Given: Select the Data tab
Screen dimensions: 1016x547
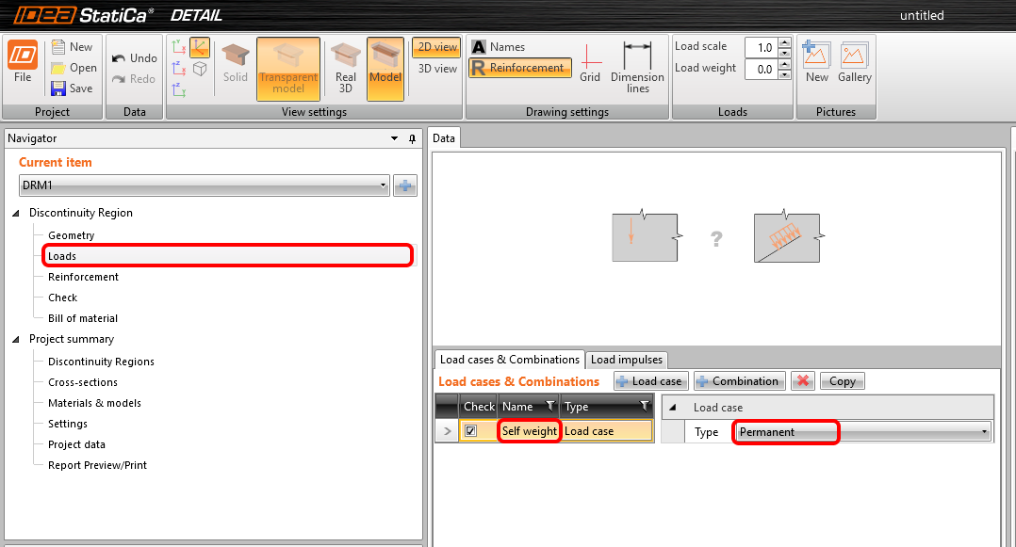Looking at the screenshot, I should point(444,138).
